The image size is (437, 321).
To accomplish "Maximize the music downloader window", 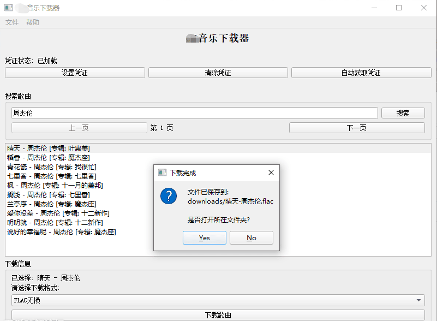I will click(x=399, y=8).
